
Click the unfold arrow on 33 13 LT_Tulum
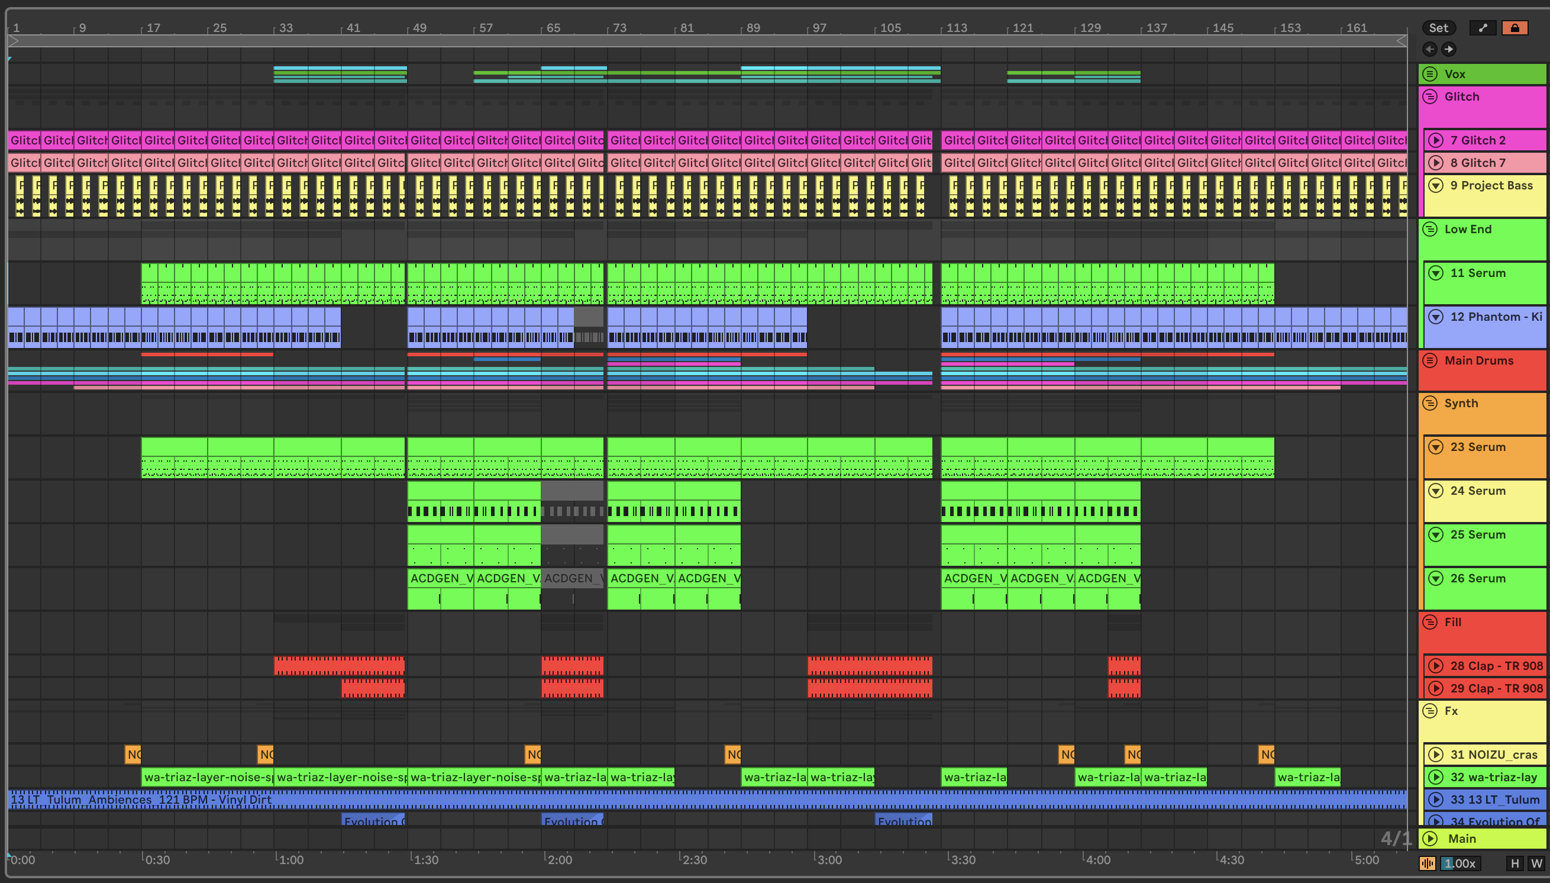coord(1436,800)
